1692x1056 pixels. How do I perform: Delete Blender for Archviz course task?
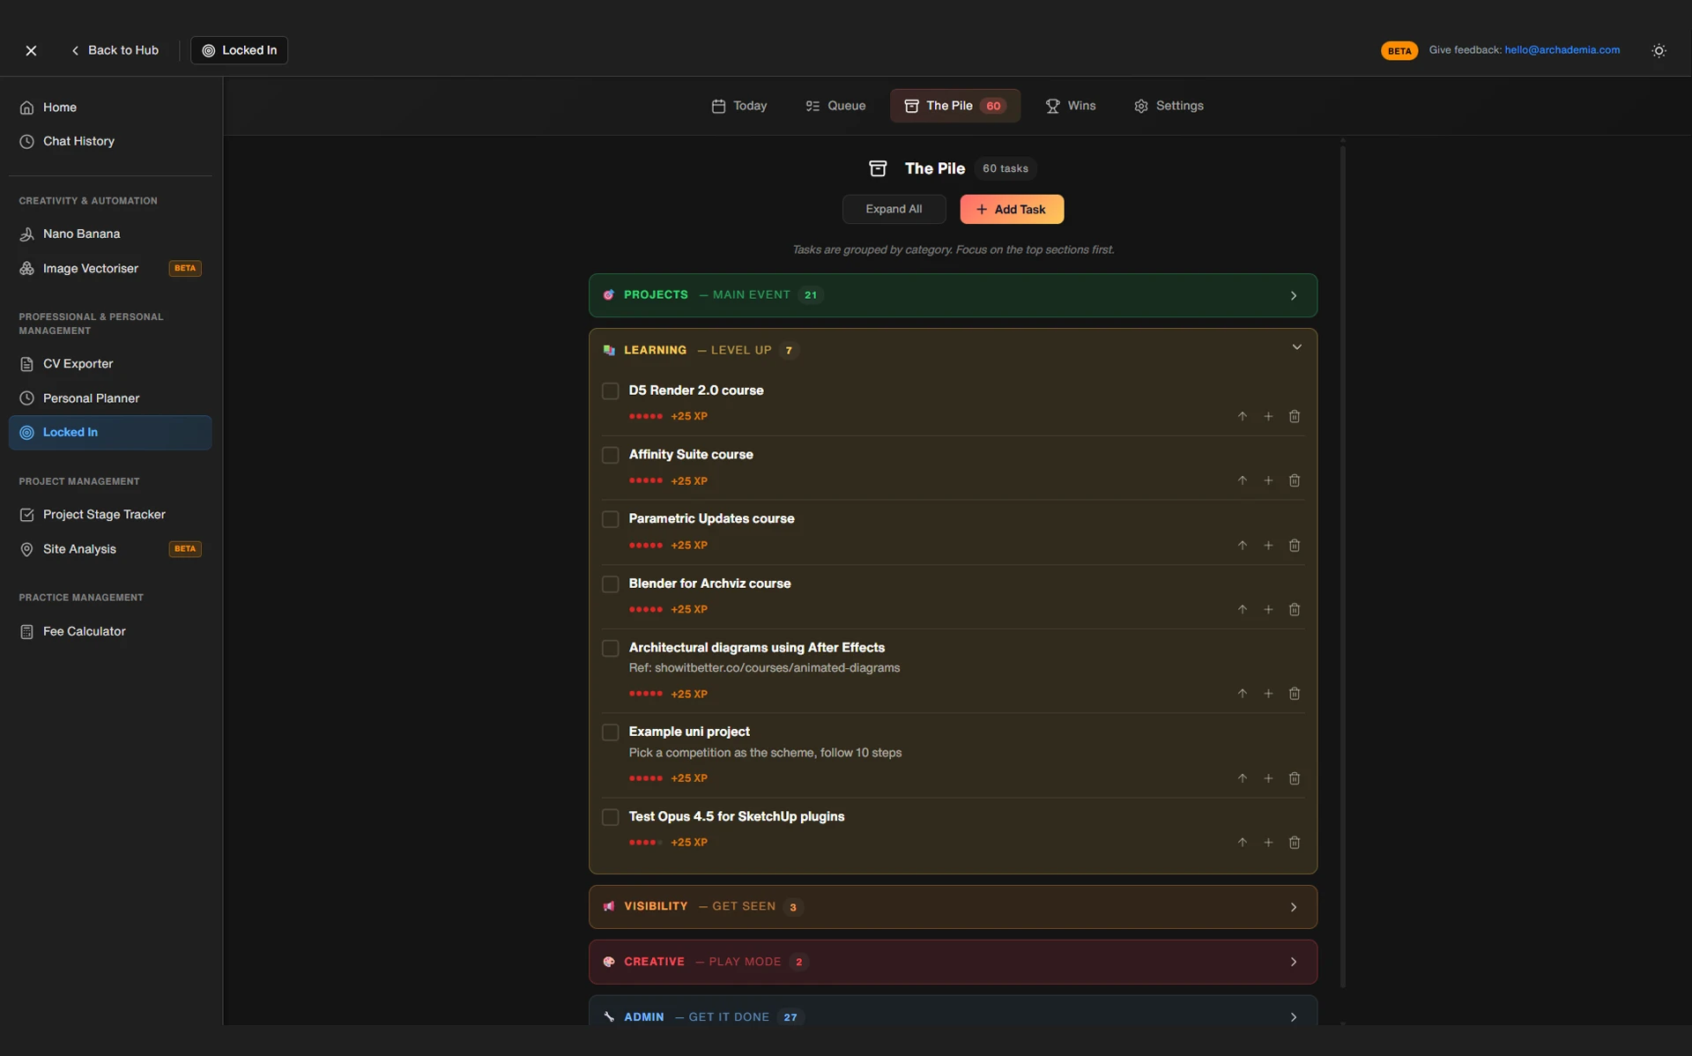tap(1294, 610)
